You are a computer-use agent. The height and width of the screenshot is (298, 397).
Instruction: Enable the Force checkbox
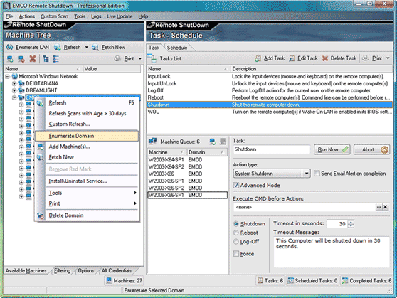236,254
